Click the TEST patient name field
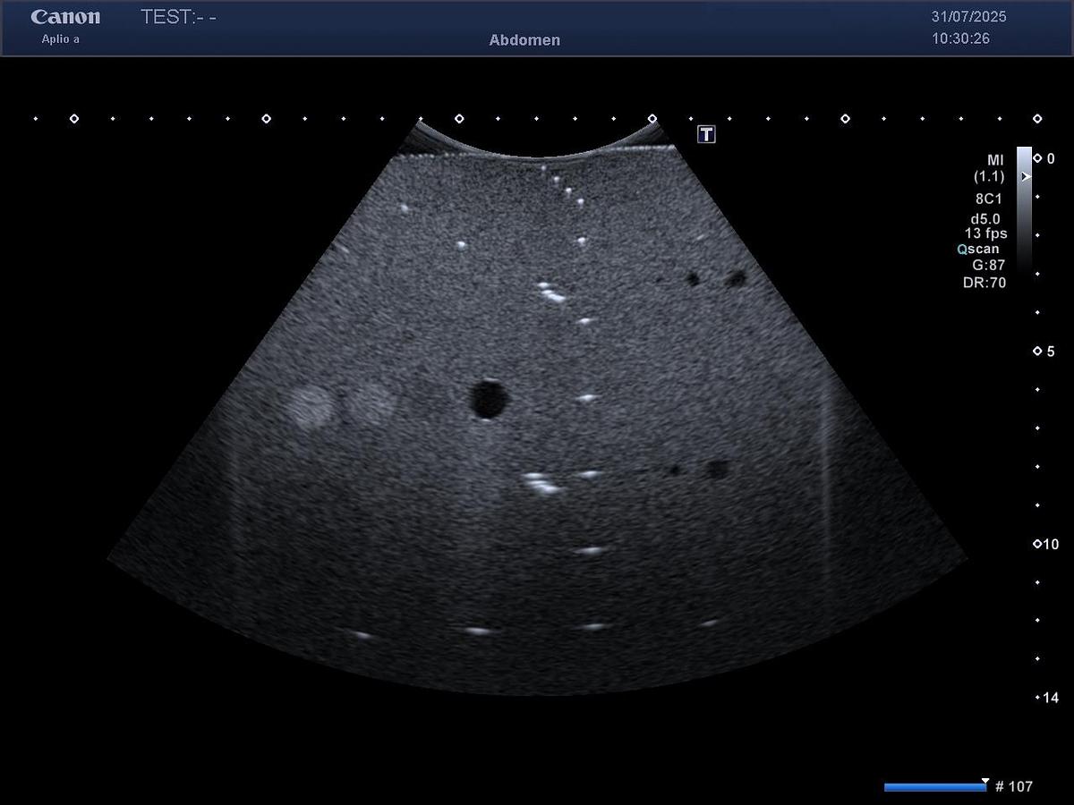 (x=179, y=17)
